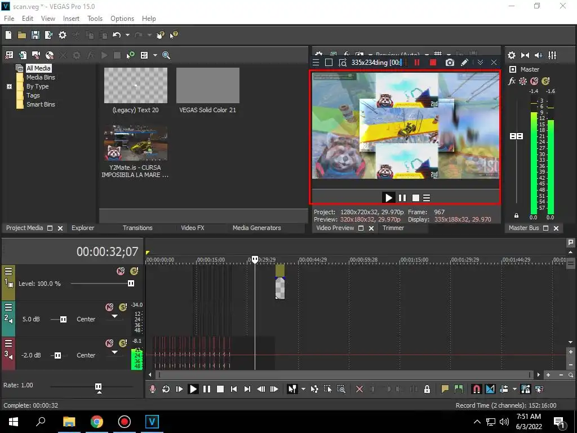Extract audio from CD icon

tap(50, 55)
